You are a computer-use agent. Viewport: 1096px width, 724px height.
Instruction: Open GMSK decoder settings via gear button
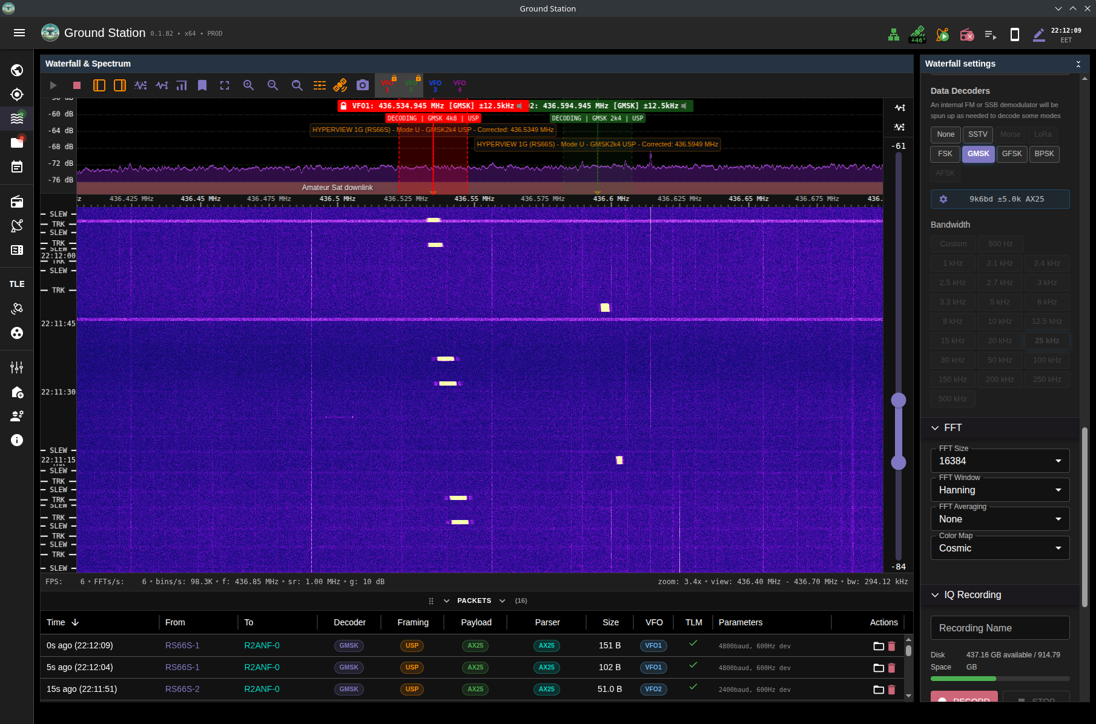coord(943,199)
